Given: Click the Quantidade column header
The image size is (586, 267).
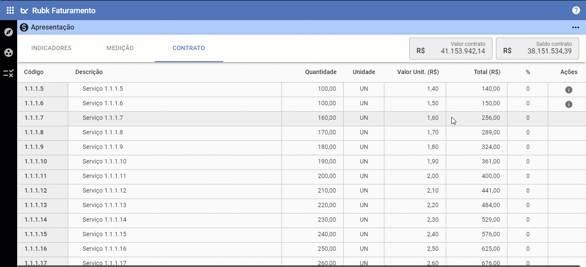Looking at the screenshot, I should pyautogui.click(x=320, y=72).
